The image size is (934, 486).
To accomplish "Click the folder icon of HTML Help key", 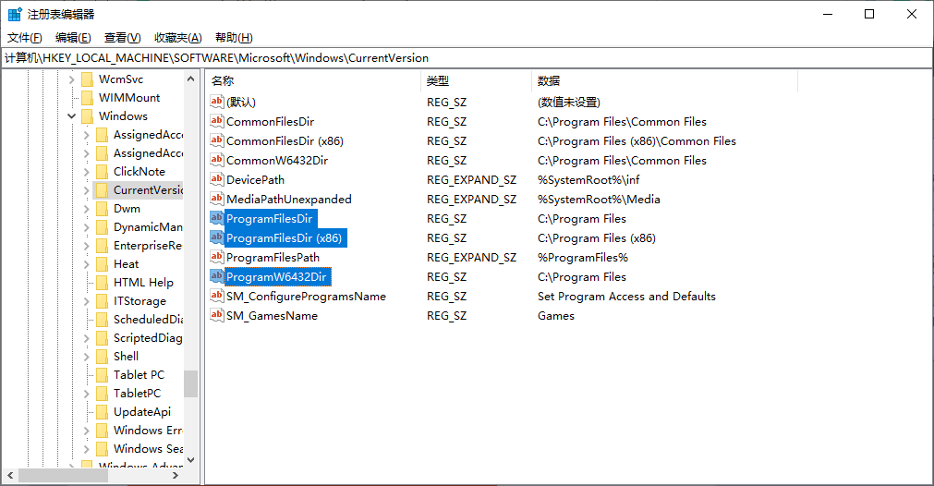I will pyautogui.click(x=102, y=283).
